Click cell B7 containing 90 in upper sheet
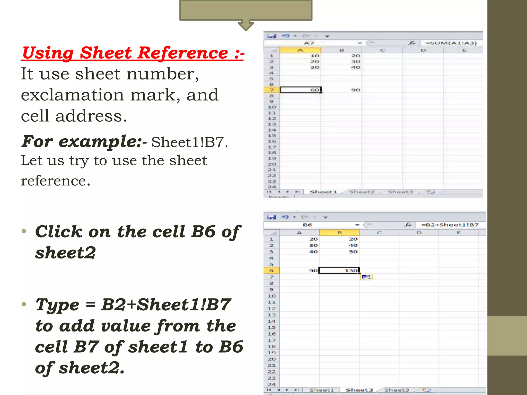 pos(341,90)
